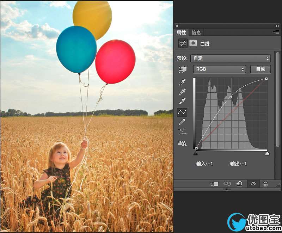Toggle layer visibility eye icon
The width and height of the screenshot is (282, 233).
[x=253, y=184]
